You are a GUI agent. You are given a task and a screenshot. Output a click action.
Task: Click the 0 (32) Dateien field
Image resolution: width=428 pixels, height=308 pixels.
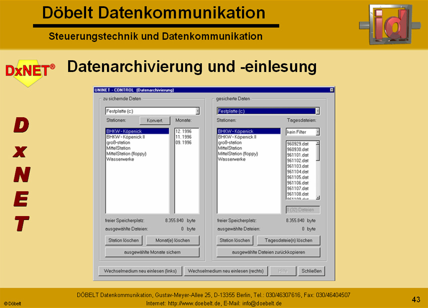pyautogui.click(x=303, y=210)
